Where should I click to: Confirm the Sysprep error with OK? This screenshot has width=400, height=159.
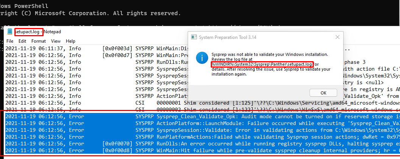pyautogui.click(x=323, y=93)
